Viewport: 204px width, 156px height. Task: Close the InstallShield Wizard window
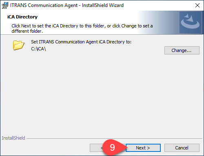pos(197,5)
